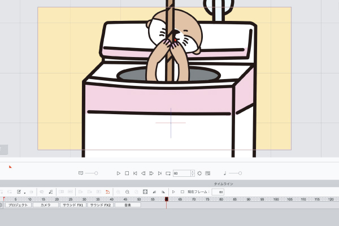The width and height of the screenshot is (339, 226).
Task: Click the frame number field showing 60
Action: point(182,173)
